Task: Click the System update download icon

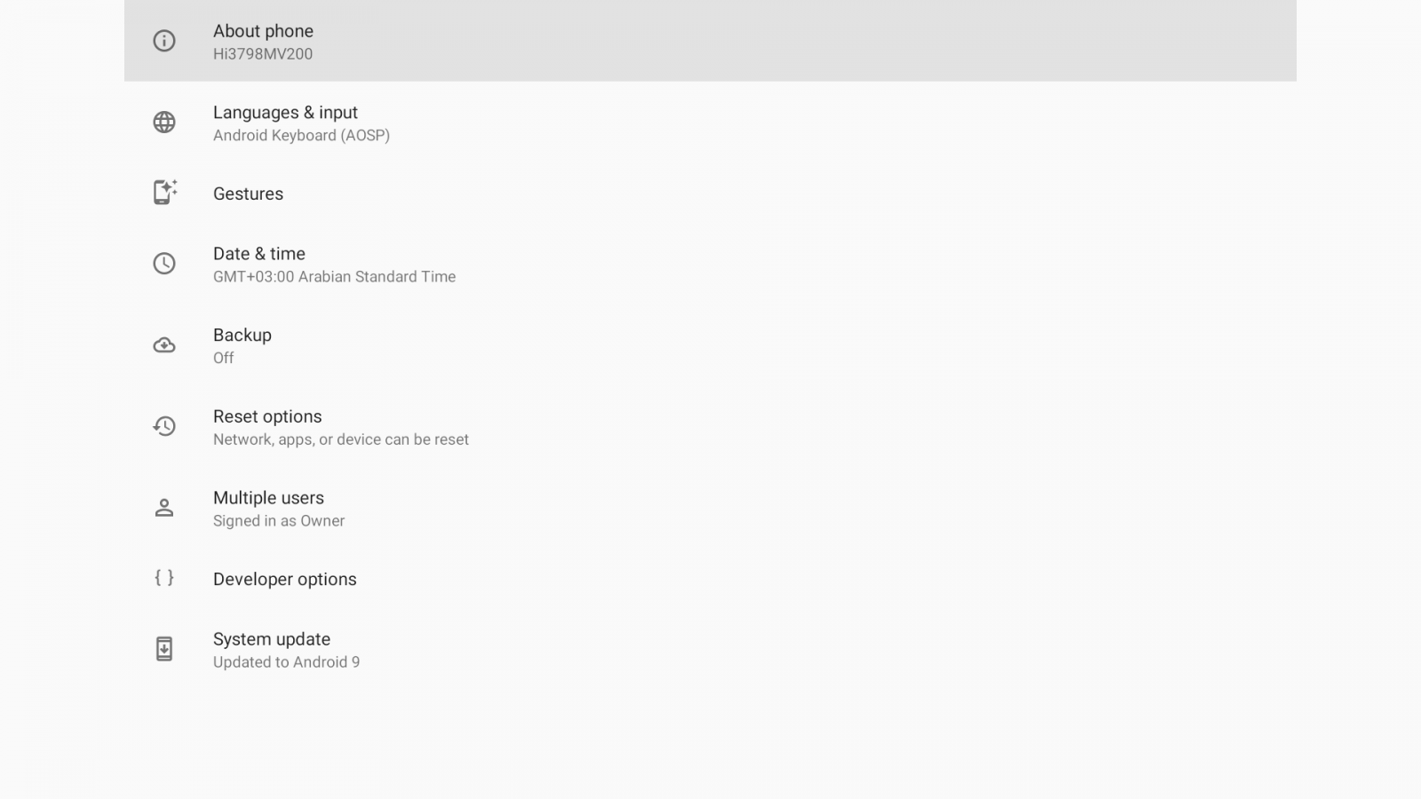Action: [164, 649]
